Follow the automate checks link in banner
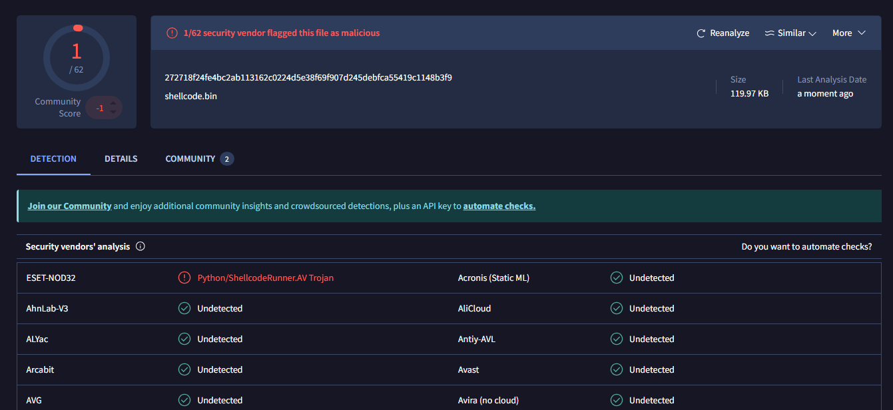 click(499, 206)
